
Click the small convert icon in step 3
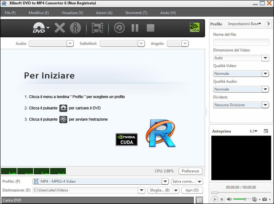[63, 119]
